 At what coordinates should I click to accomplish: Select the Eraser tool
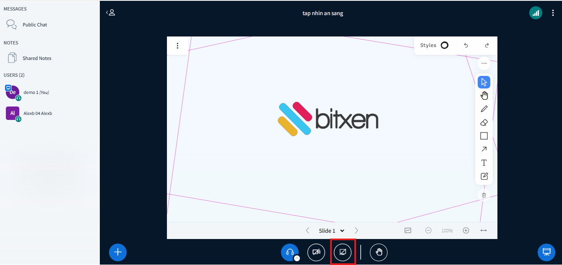[484, 122]
